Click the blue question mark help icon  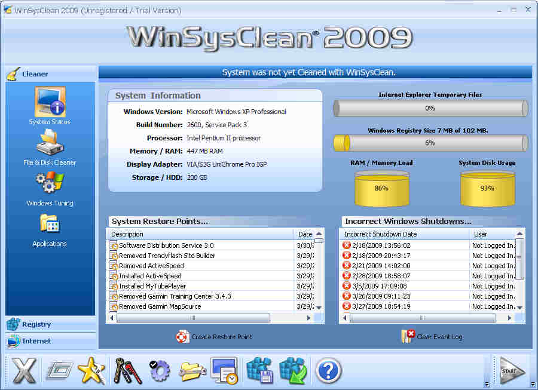[x=328, y=371]
